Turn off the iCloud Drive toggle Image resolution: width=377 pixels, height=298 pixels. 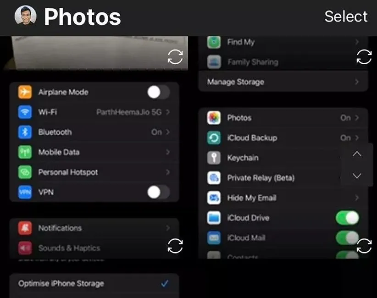(x=347, y=218)
